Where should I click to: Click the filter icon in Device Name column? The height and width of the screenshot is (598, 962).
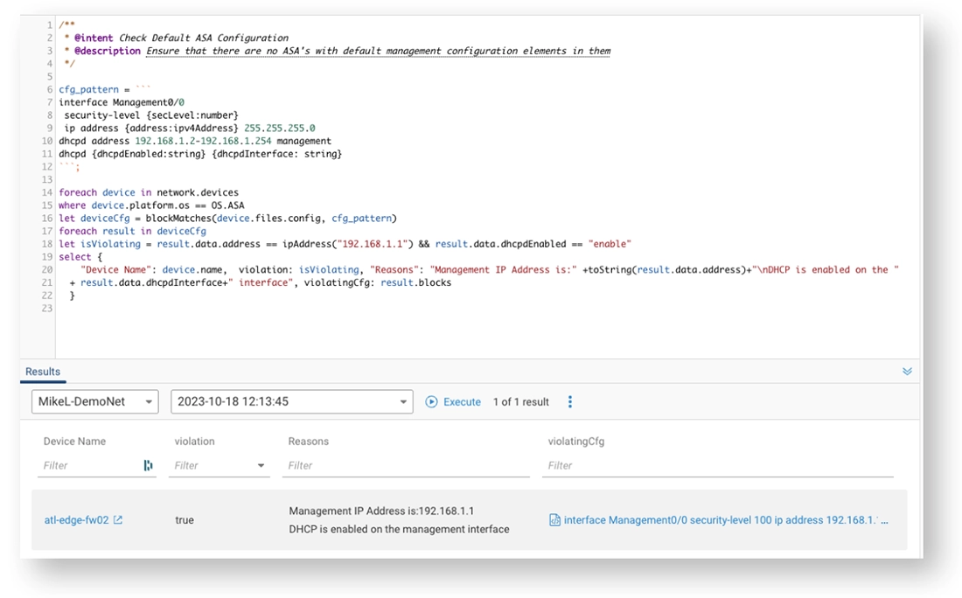coord(149,465)
